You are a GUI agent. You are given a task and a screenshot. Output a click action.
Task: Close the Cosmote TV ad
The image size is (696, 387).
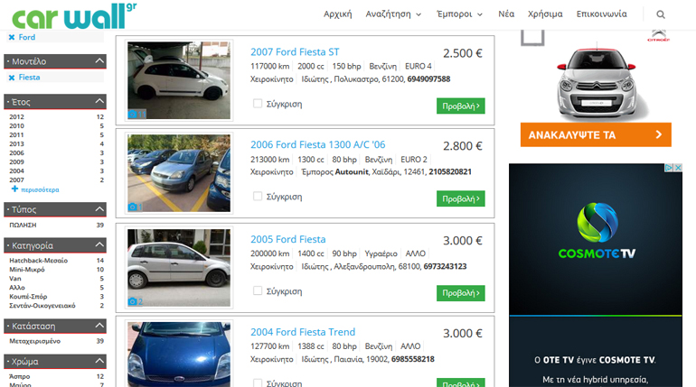click(678, 168)
